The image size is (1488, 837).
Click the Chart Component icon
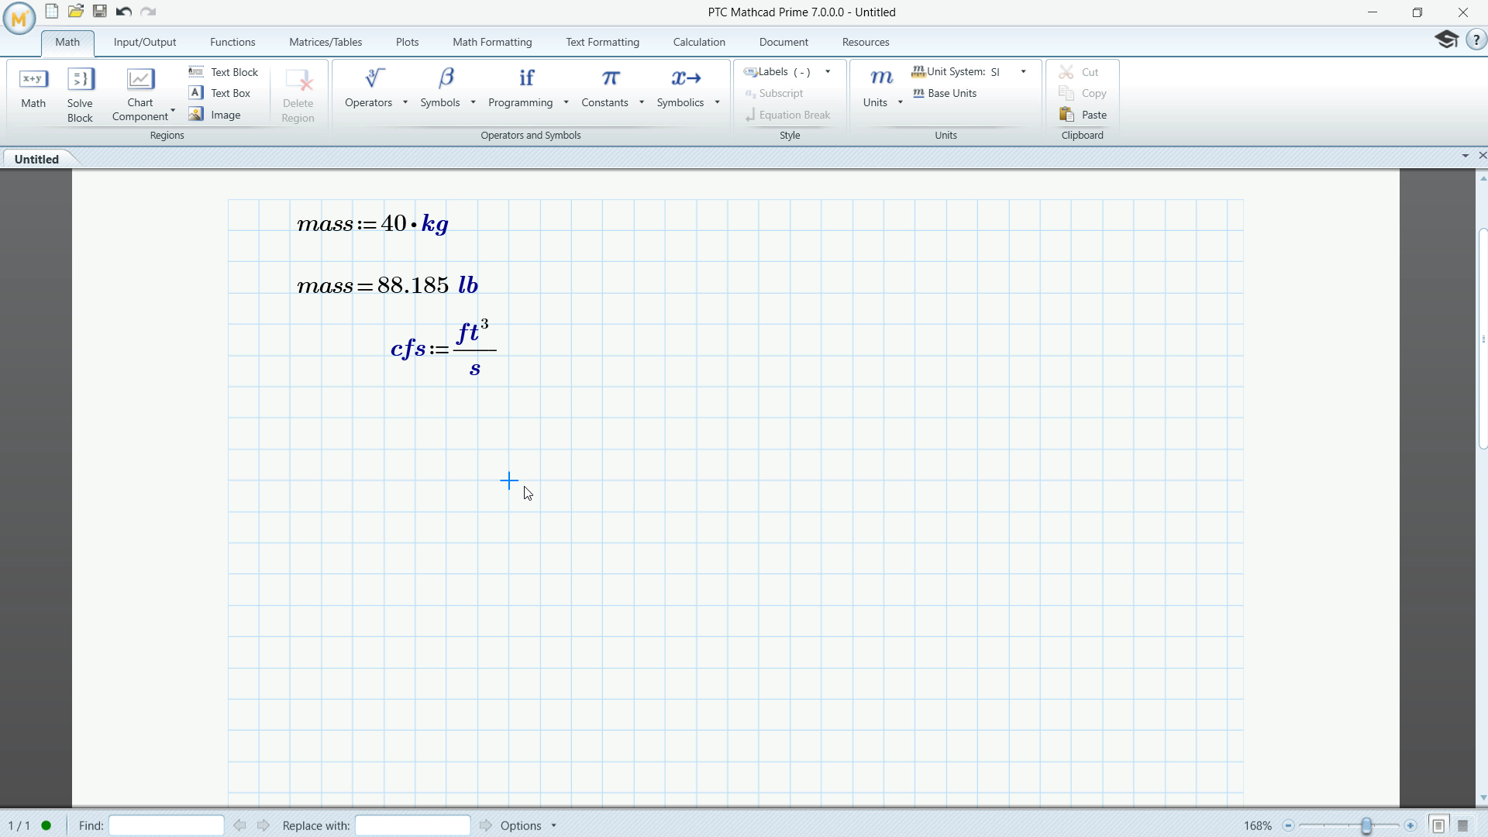[x=140, y=79]
